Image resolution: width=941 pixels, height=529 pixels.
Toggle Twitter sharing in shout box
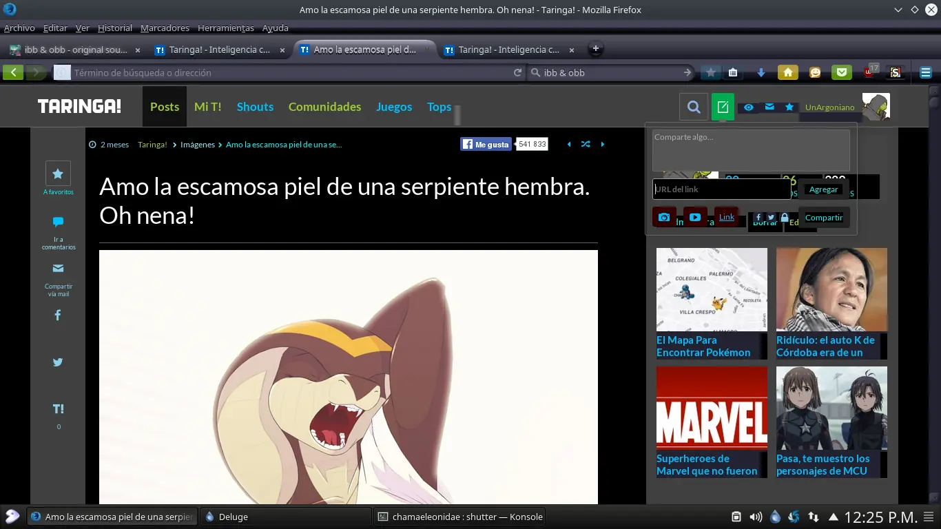[771, 217]
